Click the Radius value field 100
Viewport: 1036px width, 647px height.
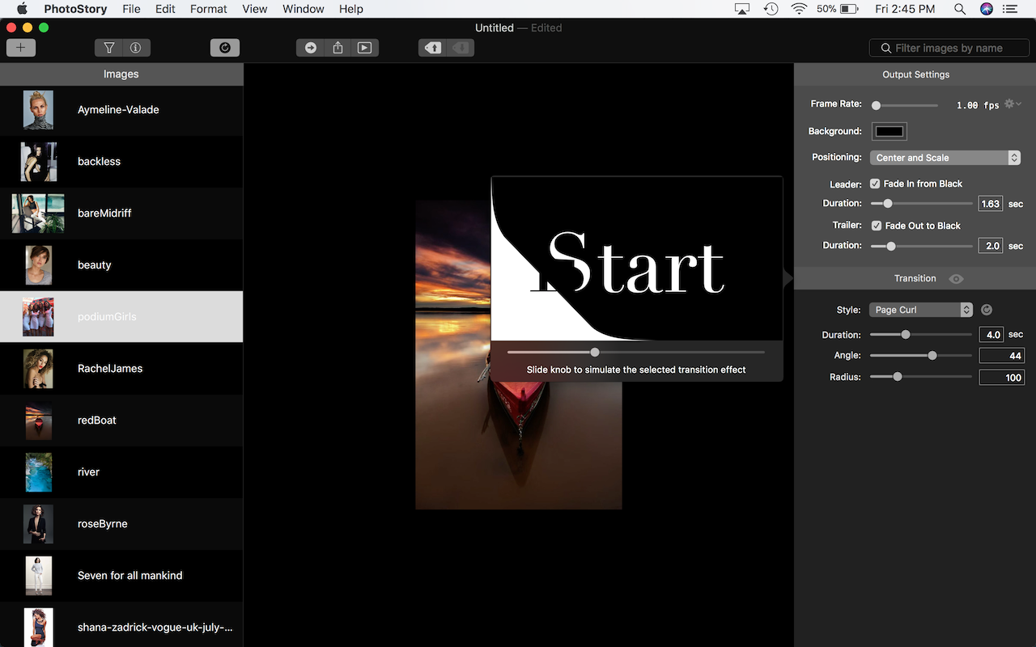pyautogui.click(x=1002, y=377)
